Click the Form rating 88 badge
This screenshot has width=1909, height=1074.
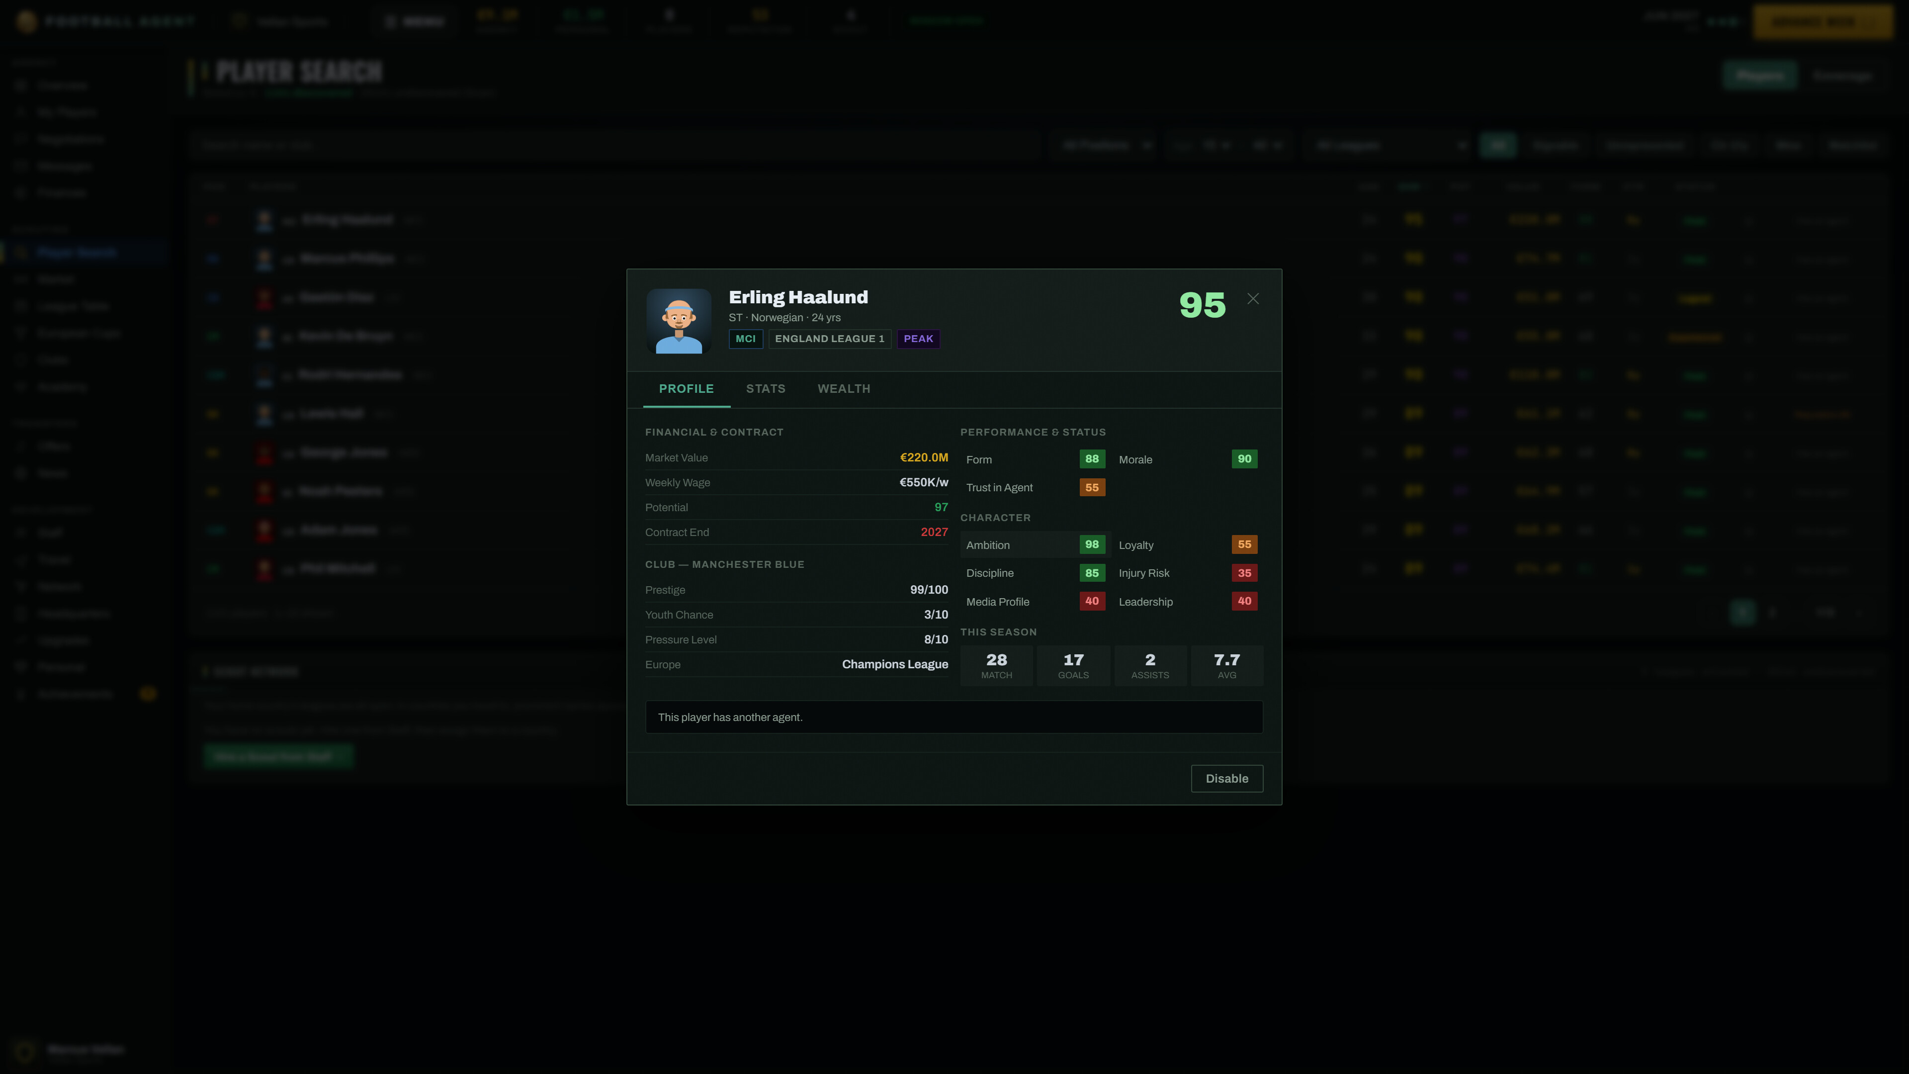pyautogui.click(x=1092, y=459)
